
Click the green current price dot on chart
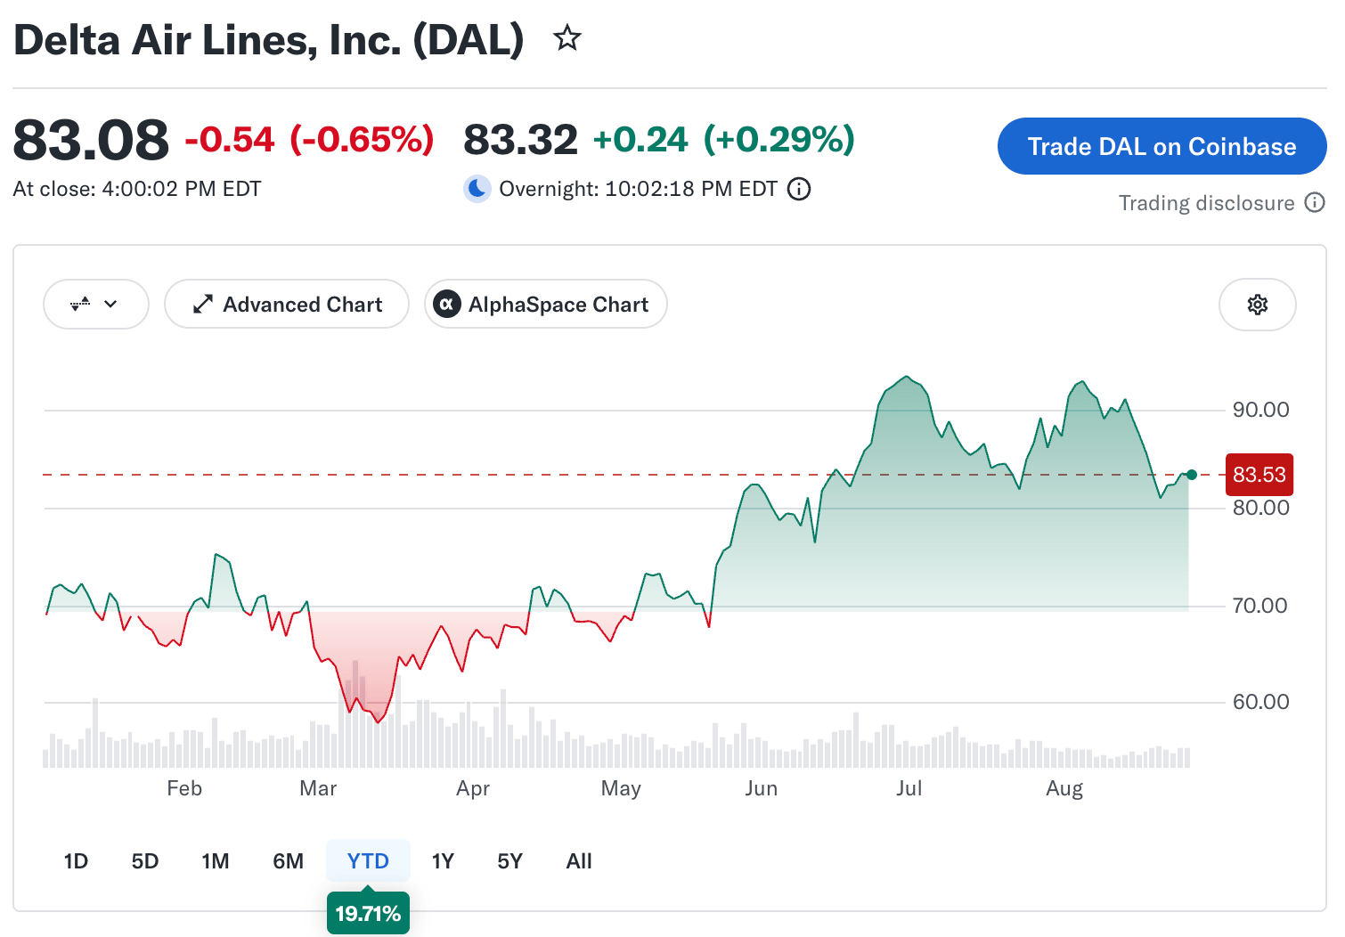point(1192,475)
